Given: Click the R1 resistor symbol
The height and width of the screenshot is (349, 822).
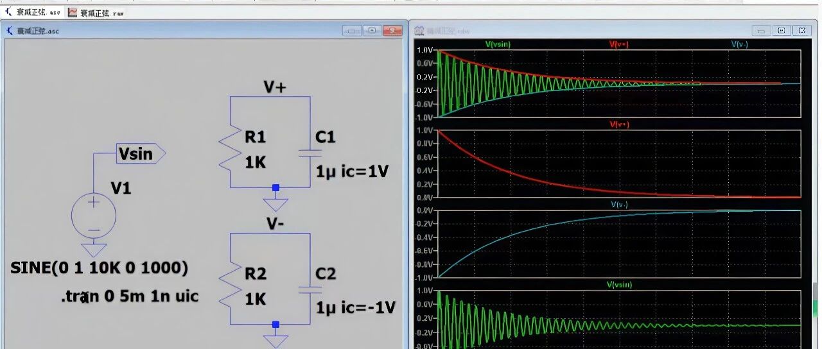Looking at the screenshot, I should point(231,148).
